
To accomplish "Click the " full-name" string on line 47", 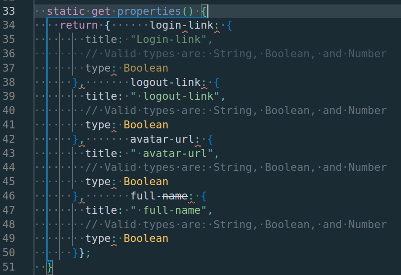I will pos(168,210).
